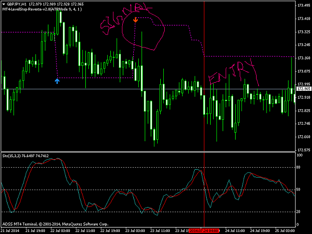Screen dimensions: 312x234
Task: Click the red date marker 2014.07.24 04:00
Action: coord(204,231)
